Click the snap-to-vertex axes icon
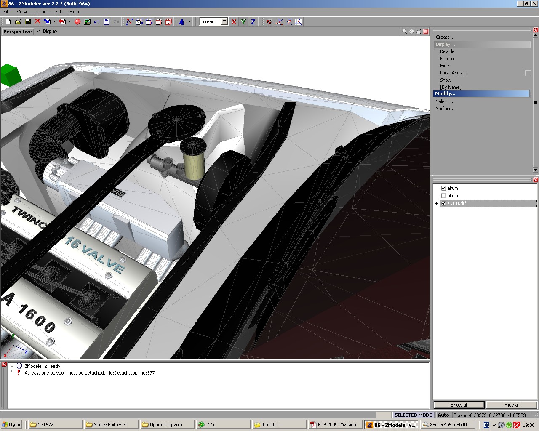The height and width of the screenshot is (431, 539). tap(279, 21)
